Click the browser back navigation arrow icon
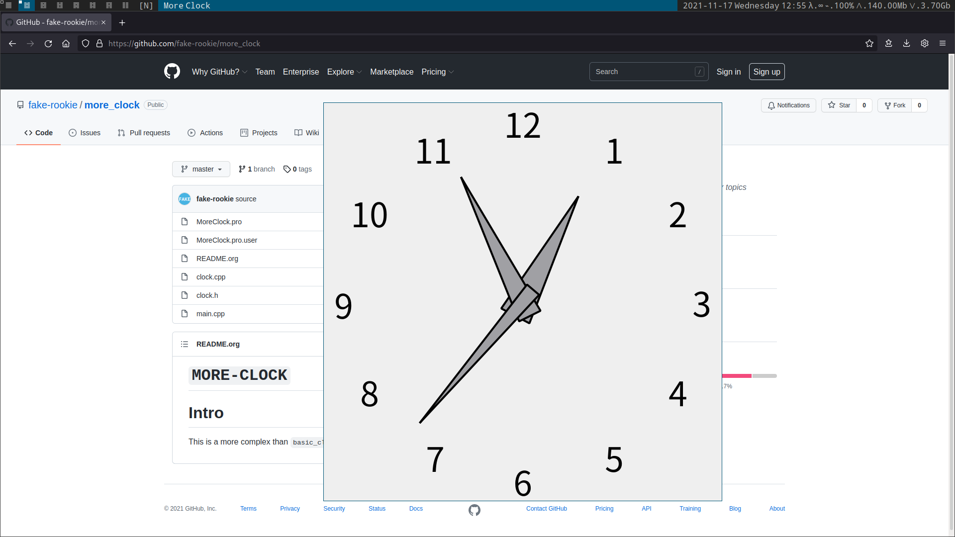The image size is (955, 537). 12,43
